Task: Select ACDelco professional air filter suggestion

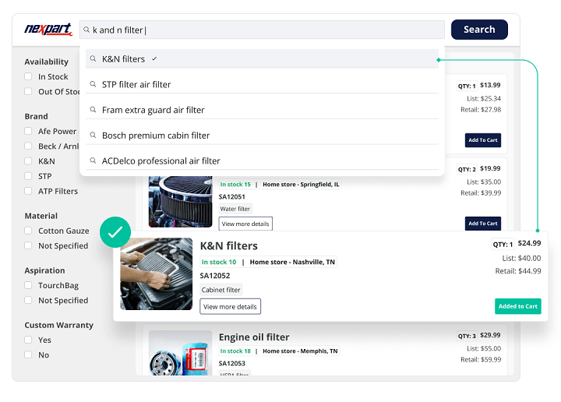Action: 161,161
